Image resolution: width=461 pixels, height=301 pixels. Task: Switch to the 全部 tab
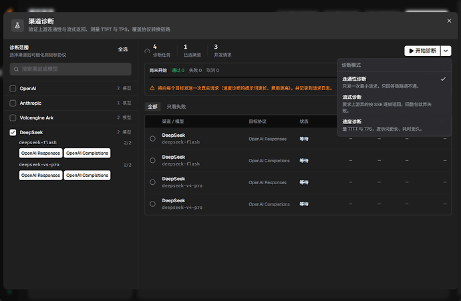click(x=152, y=107)
